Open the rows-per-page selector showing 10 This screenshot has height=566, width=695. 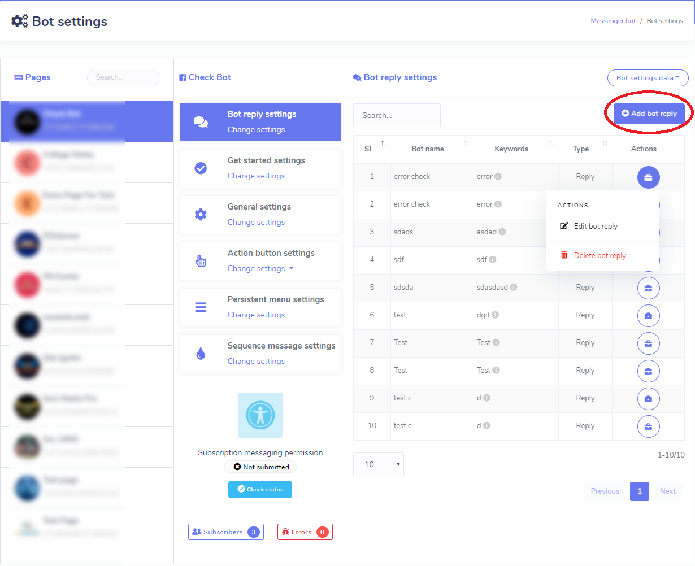[x=378, y=464]
